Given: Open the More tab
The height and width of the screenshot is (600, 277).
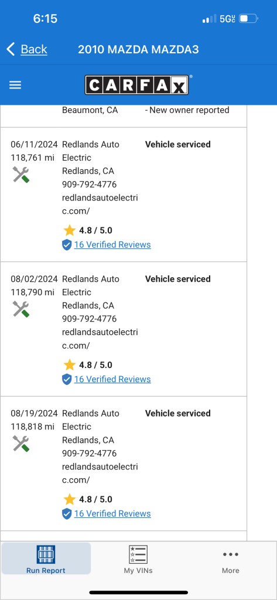Looking at the screenshot, I should click(231, 562).
